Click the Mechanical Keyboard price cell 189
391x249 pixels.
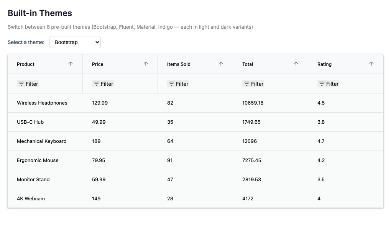click(96, 141)
